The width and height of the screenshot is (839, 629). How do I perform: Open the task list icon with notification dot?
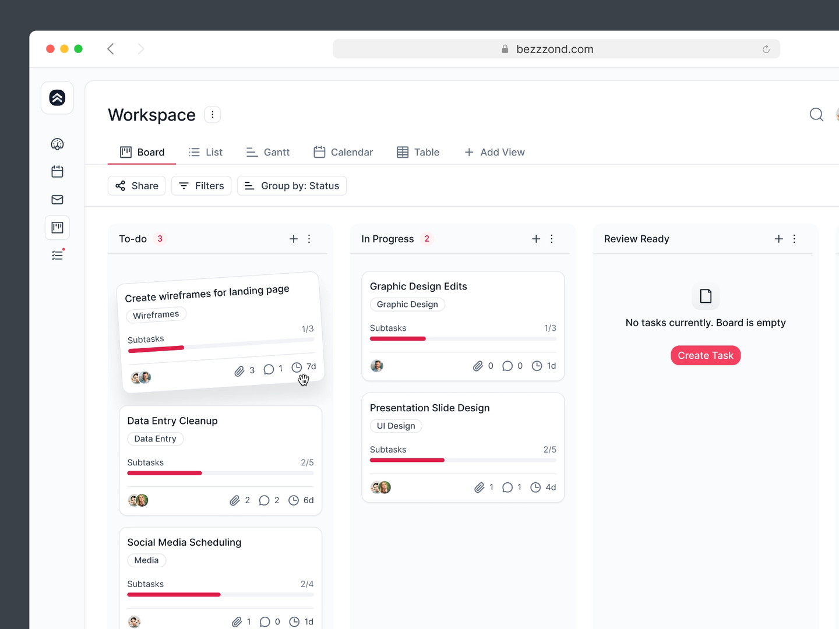57,255
